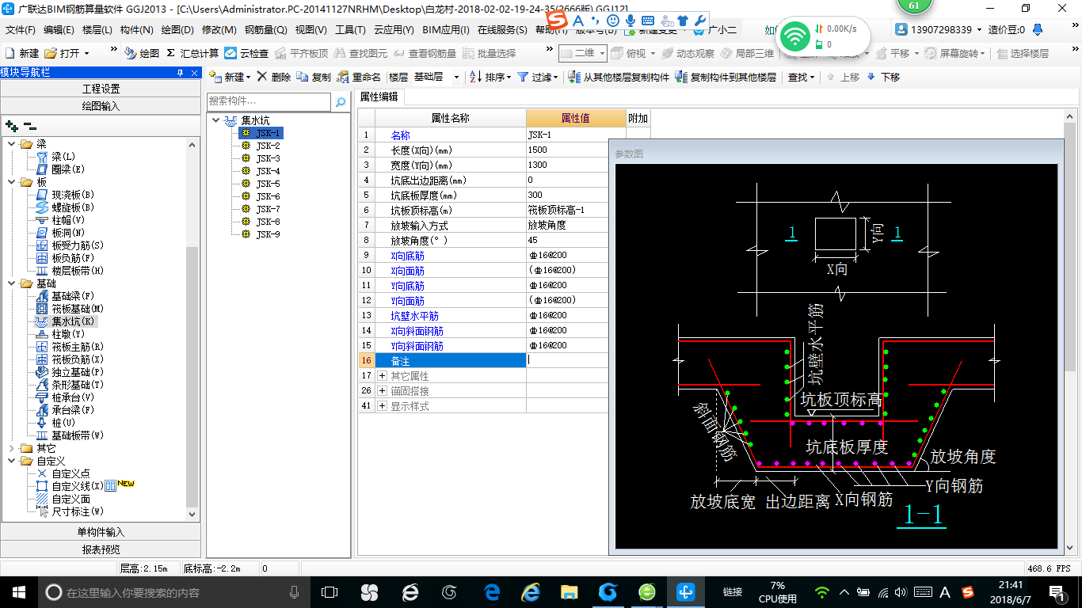1082x608 pixels.
Task: Start 云检查 cloud check
Action: (x=246, y=53)
